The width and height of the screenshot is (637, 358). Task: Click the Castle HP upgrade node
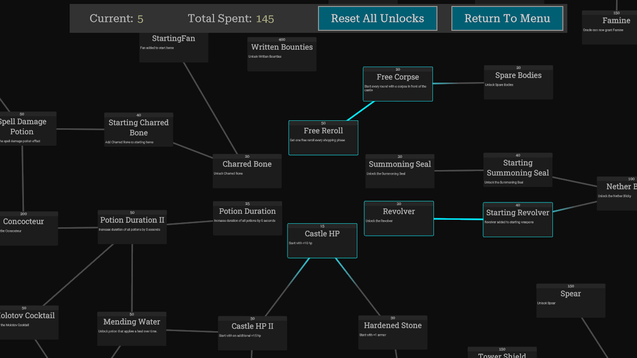pos(322,241)
